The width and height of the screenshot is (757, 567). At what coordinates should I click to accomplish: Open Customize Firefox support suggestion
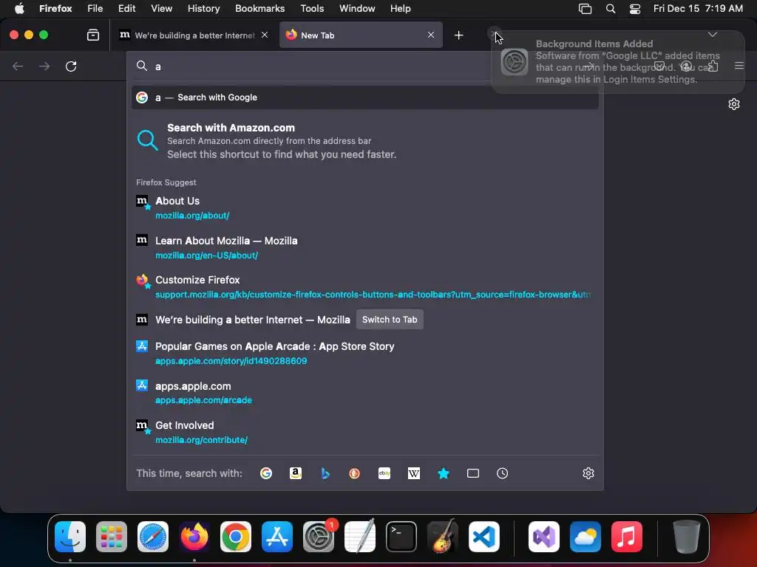[365, 287]
